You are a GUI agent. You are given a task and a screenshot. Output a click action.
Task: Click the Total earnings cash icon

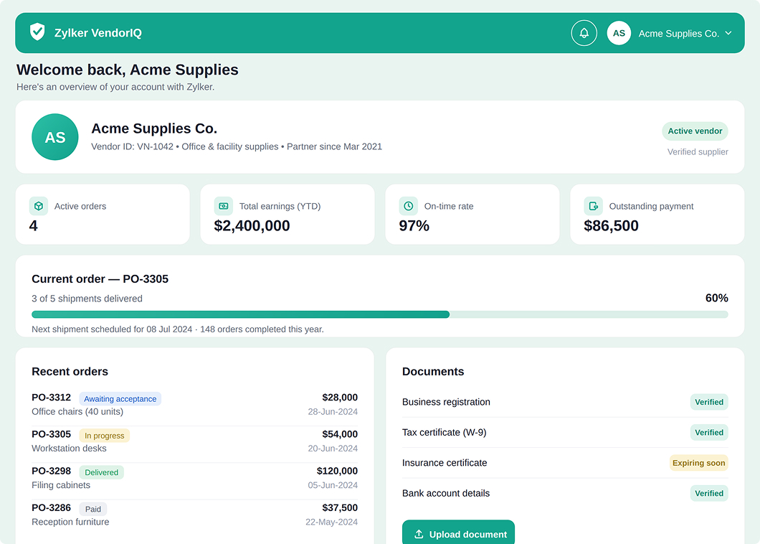coord(224,206)
